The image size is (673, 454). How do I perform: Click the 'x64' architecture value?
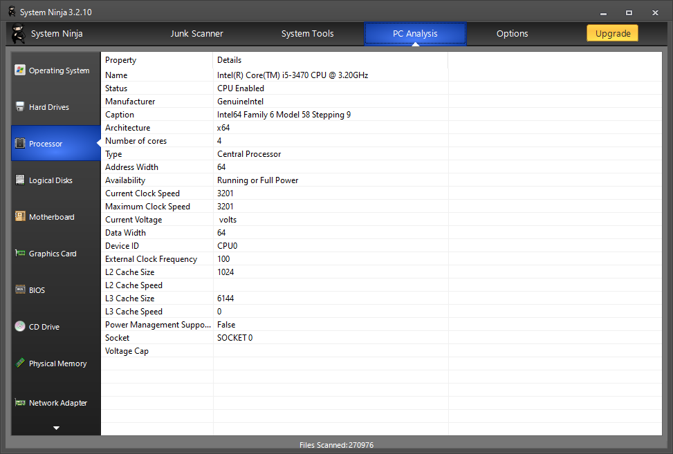[x=223, y=128]
